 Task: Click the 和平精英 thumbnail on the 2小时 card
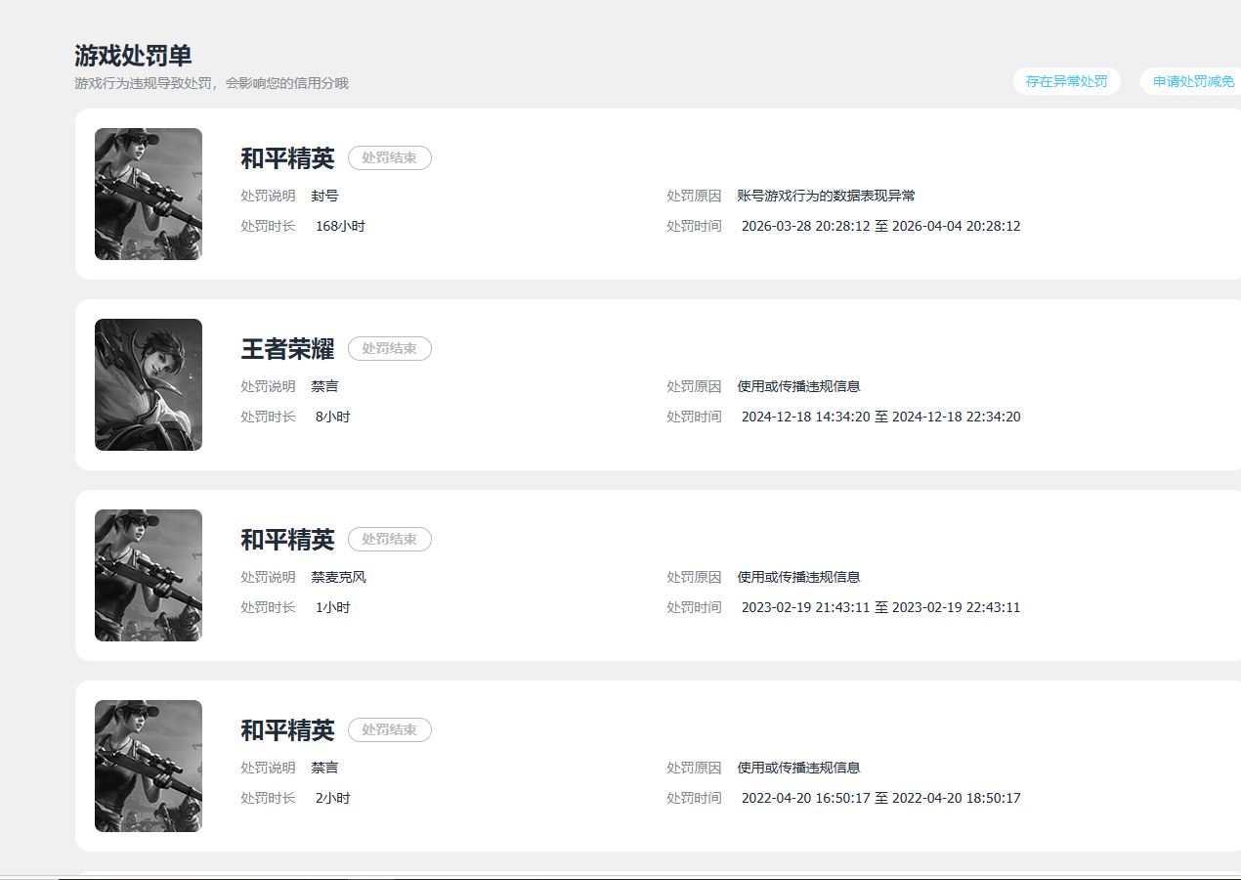[149, 766]
